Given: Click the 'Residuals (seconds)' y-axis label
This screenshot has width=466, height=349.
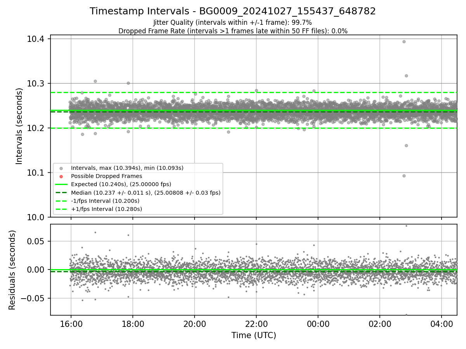Looking at the screenshot, I should pyautogui.click(x=12, y=270).
